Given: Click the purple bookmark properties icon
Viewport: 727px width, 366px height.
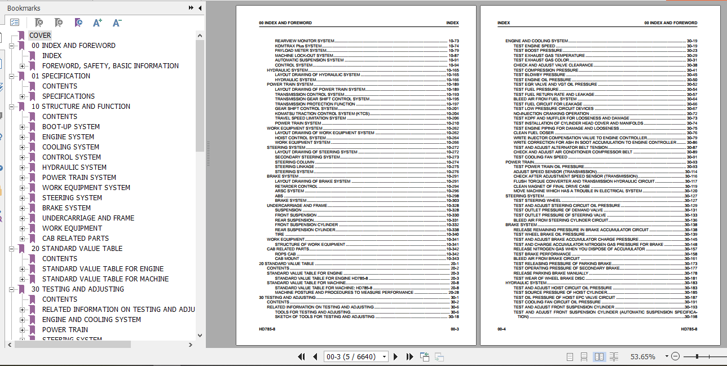Looking at the screenshot, I should pyautogui.click(x=78, y=23).
